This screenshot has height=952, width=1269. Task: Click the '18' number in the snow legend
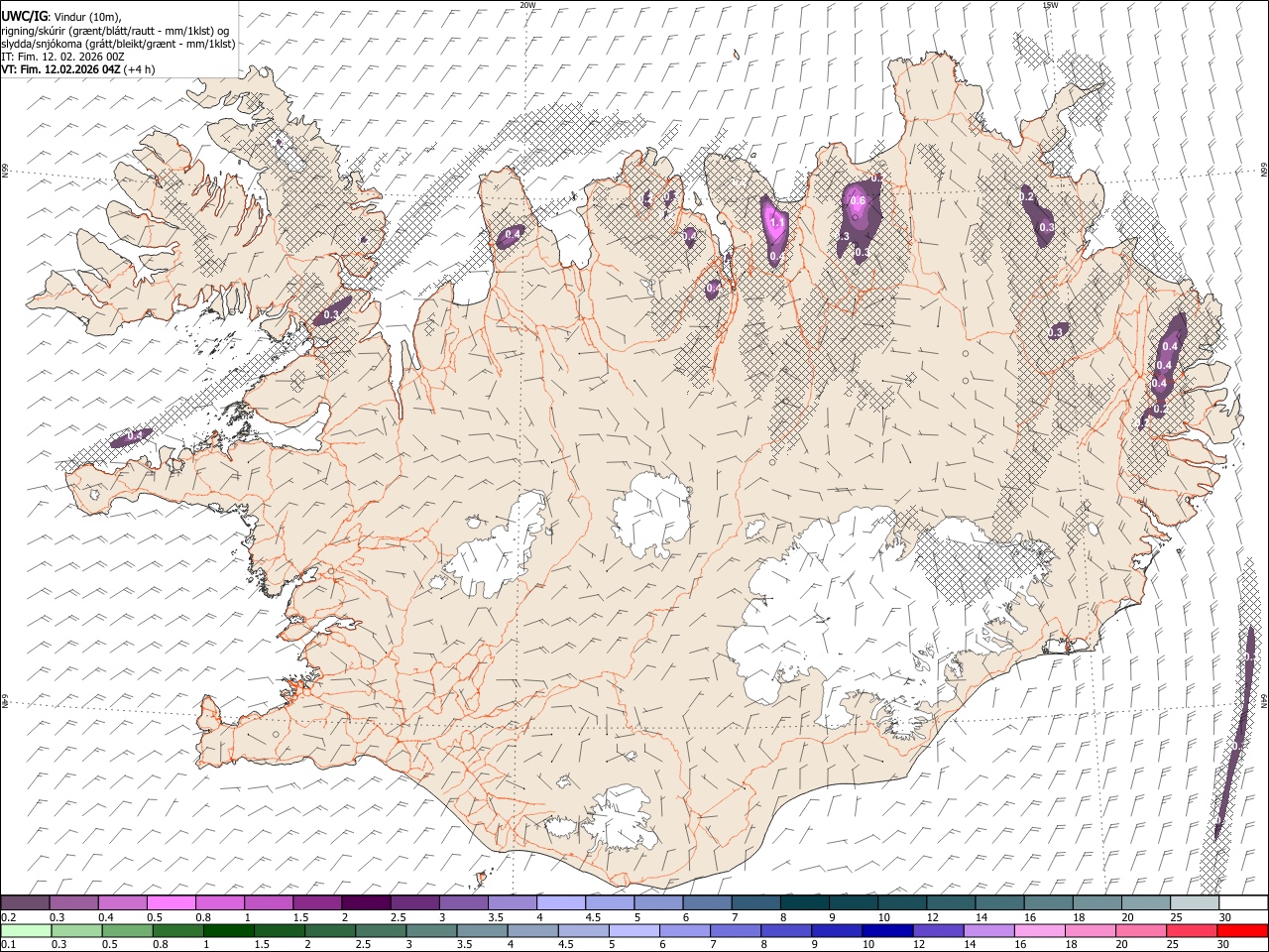(1079, 917)
